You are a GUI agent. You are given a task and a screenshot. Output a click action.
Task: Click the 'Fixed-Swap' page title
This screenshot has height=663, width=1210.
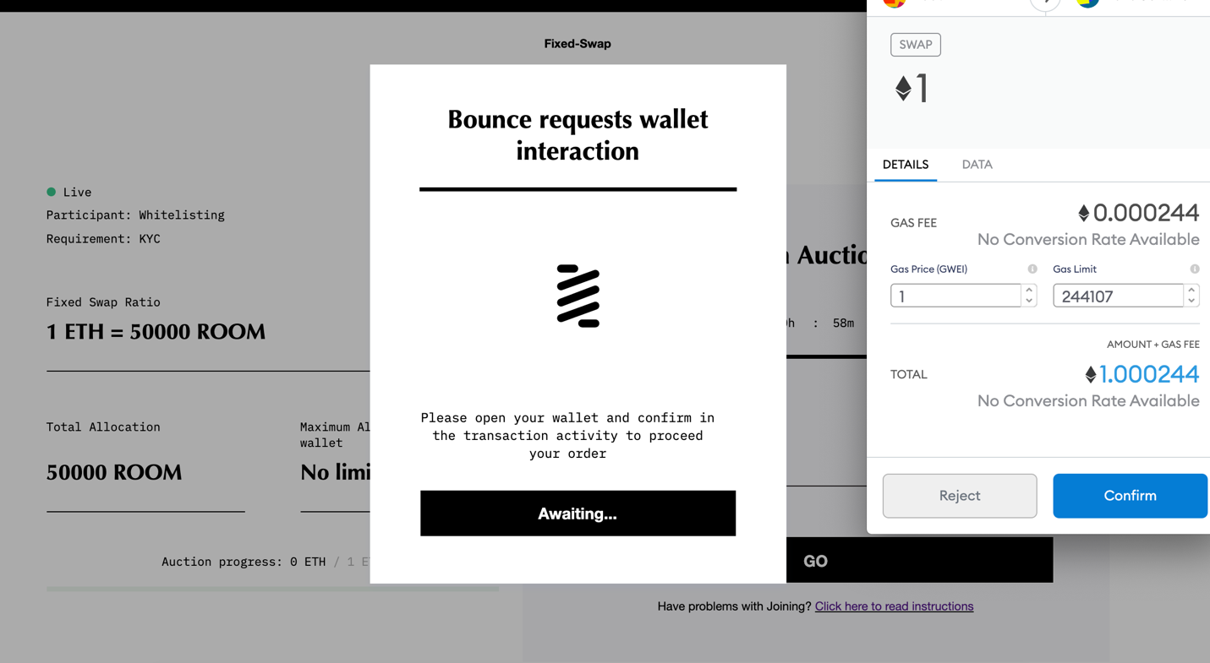578,44
